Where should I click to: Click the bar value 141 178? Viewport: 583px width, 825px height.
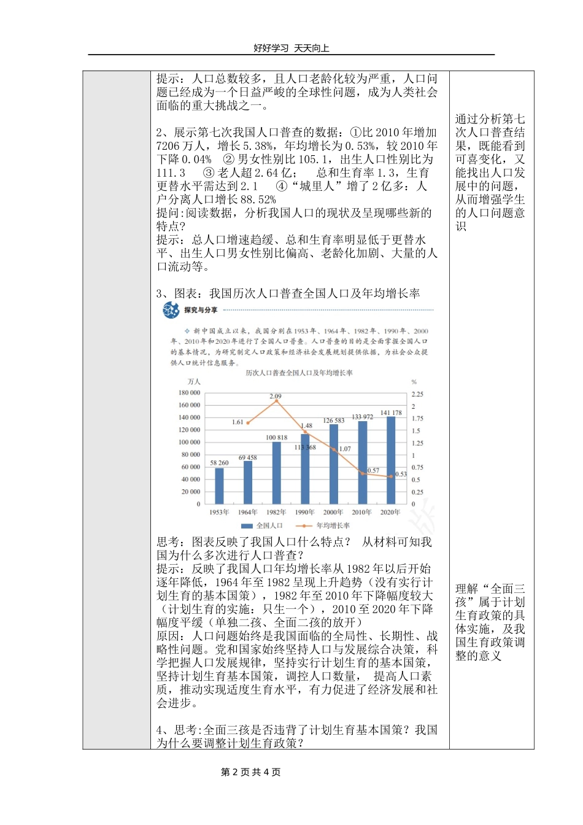391,412
